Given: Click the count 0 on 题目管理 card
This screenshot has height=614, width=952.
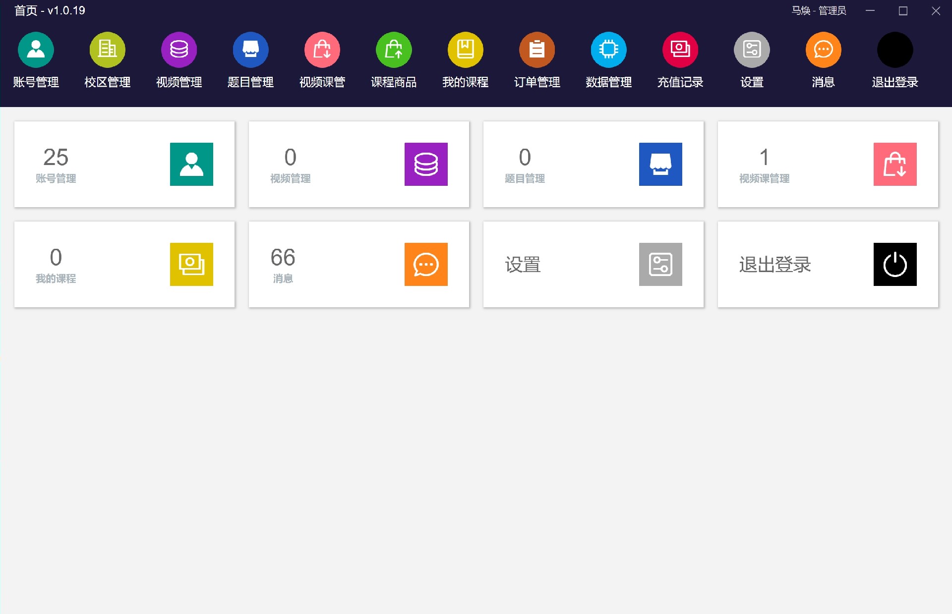Looking at the screenshot, I should [x=525, y=157].
